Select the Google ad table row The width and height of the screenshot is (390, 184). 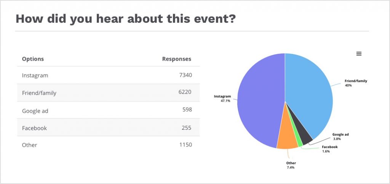point(108,110)
